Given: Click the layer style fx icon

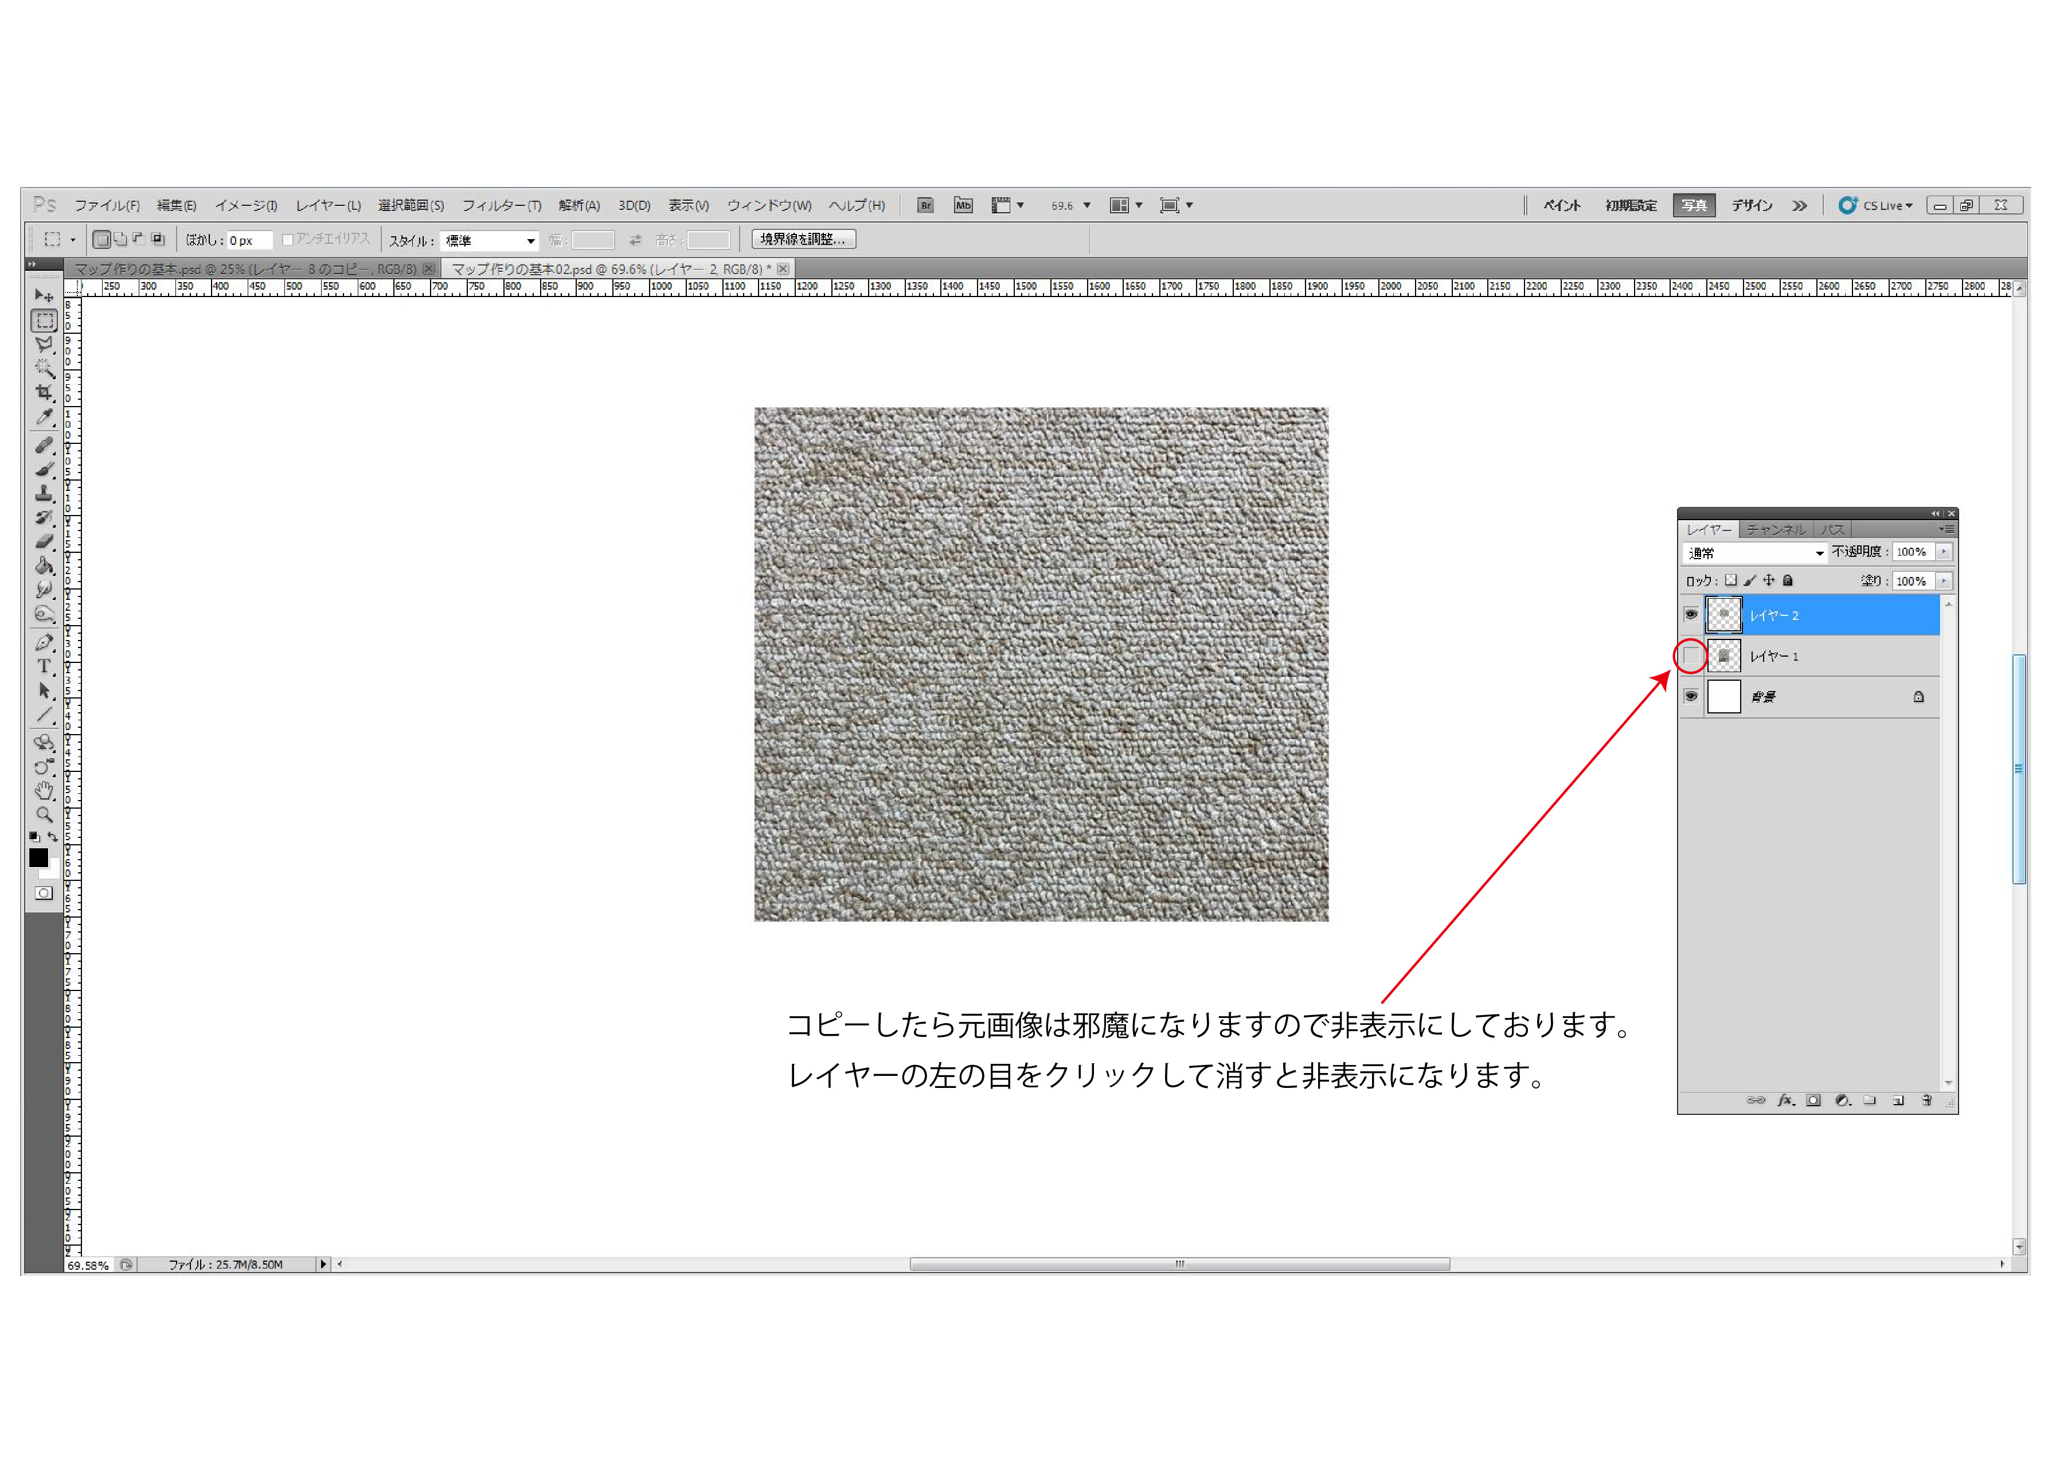Looking at the screenshot, I should pos(1785,1100).
